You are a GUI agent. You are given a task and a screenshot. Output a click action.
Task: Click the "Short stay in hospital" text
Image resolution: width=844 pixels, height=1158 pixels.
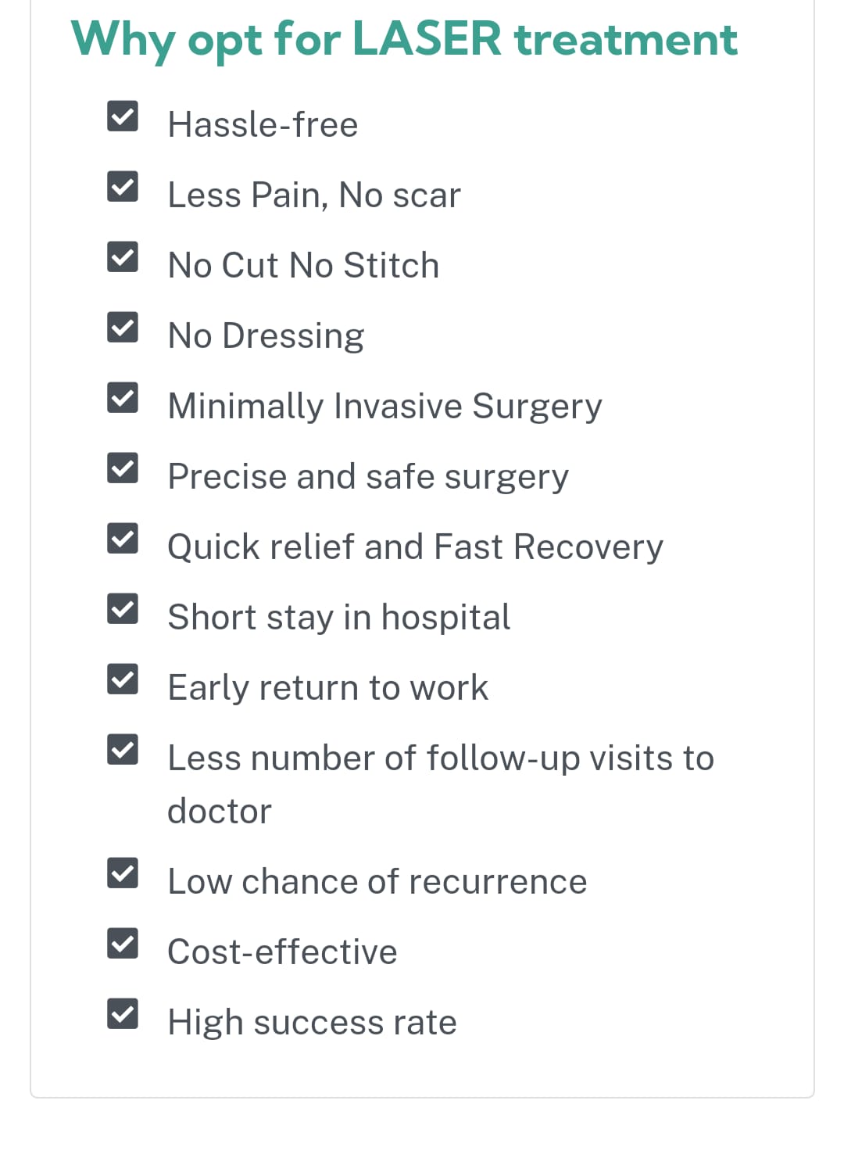tap(339, 618)
